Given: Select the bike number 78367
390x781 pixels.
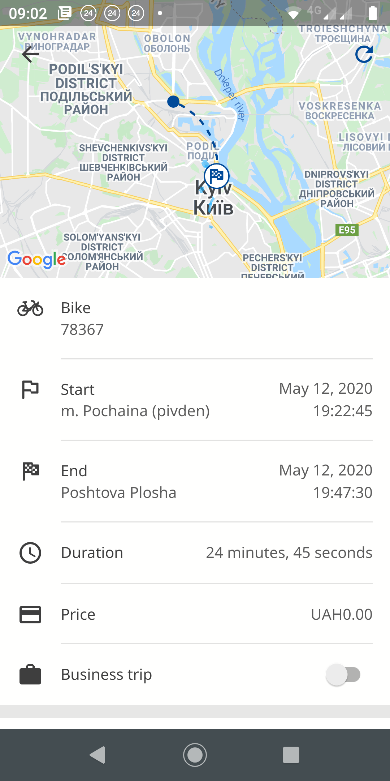Looking at the screenshot, I should tap(82, 330).
